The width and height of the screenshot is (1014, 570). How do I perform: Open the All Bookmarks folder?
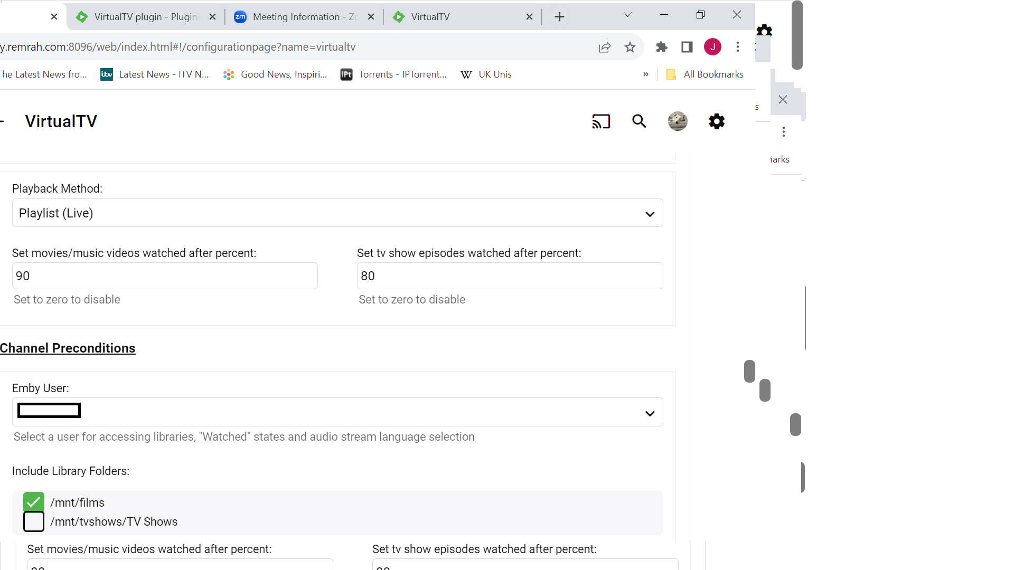(x=705, y=74)
